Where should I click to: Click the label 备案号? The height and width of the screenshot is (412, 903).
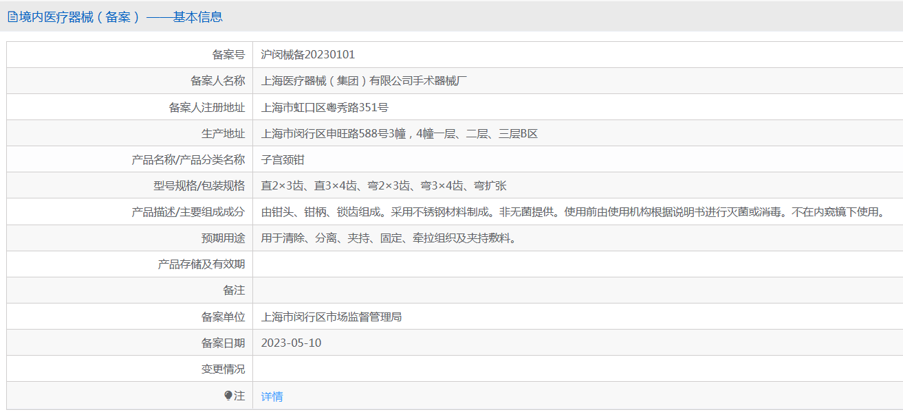click(228, 54)
